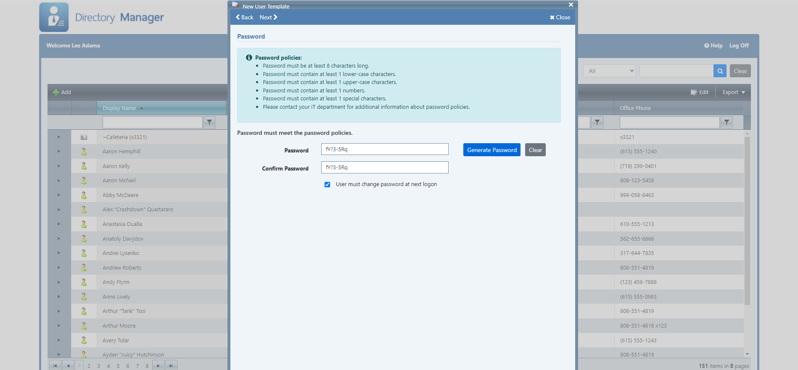
Task: Focus the Office Phone filter field
Action: pyautogui.click(x=670, y=122)
